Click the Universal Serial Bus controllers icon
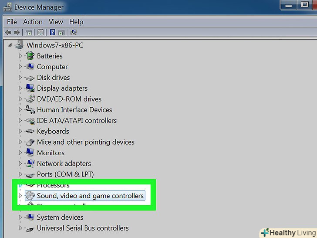This screenshot has height=238, width=317. pos(30,229)
